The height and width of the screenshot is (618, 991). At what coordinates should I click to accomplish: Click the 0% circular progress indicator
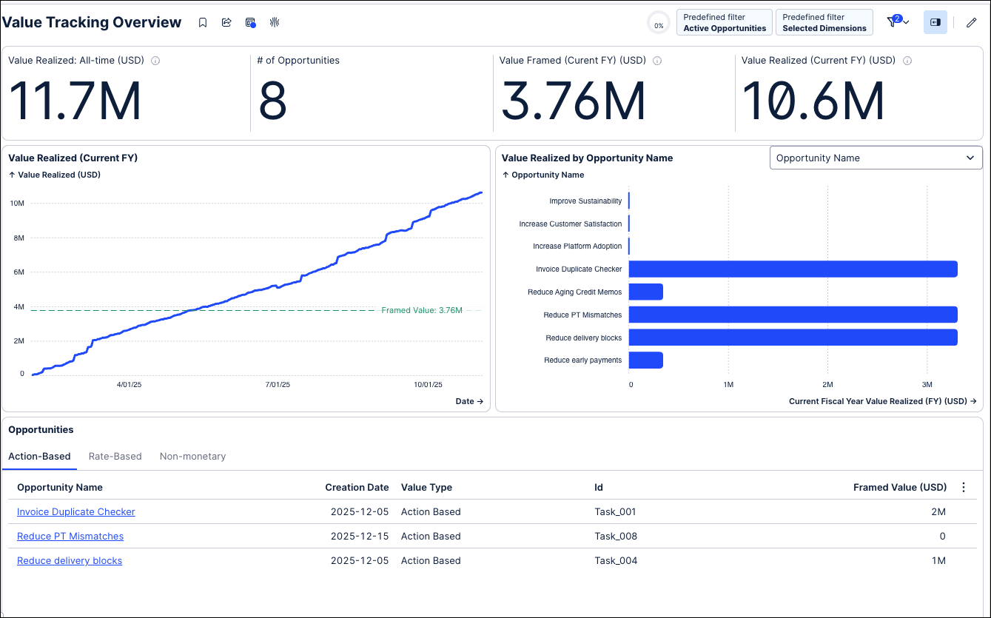(x=659, y=23)
